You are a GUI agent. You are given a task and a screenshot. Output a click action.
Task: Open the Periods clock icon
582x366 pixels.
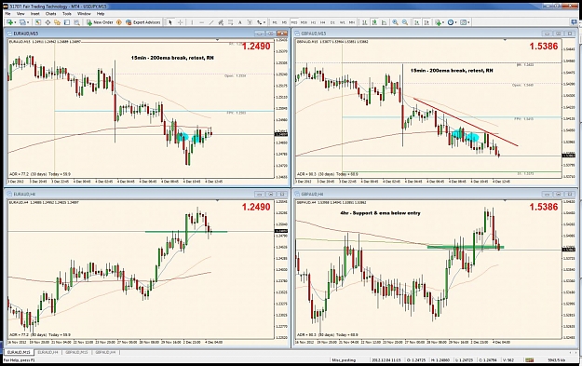click(451, 22)
